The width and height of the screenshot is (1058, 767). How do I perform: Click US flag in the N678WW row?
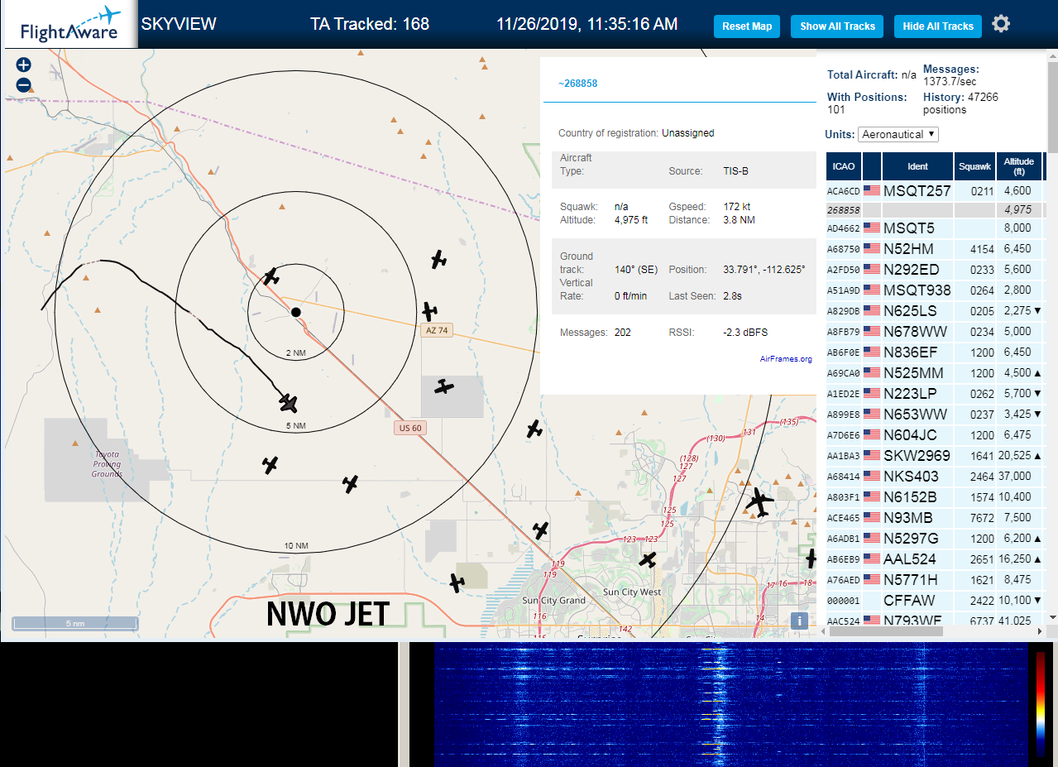pyautogui.click(x=872, y=332)
